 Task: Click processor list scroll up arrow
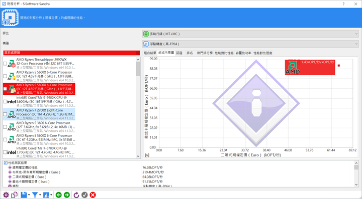[x=138, y=60]
